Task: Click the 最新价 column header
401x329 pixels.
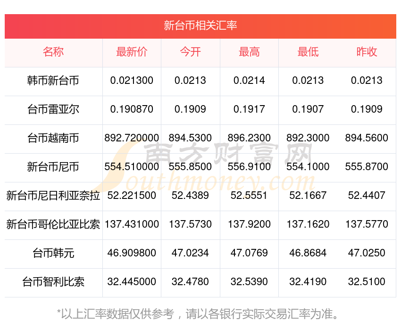Action: pyautogui.click(x=132, y=52)
